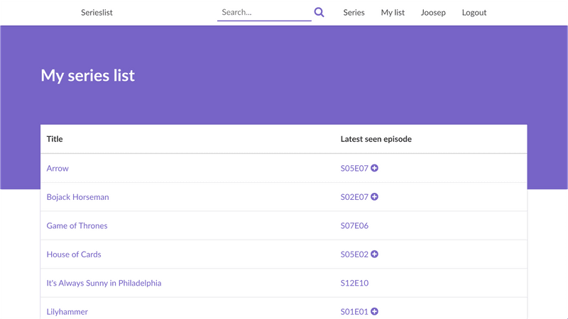Screen dimensions: 568x319
Task: Click the search magnifier icon
Action: tap(319, 12)
